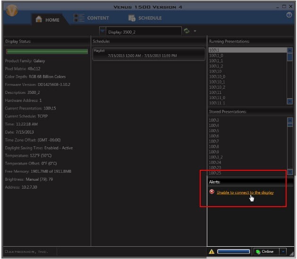297x259 pixels.
Task: Click the home icon in the Home tab
Action: click(x=39, y=19)
